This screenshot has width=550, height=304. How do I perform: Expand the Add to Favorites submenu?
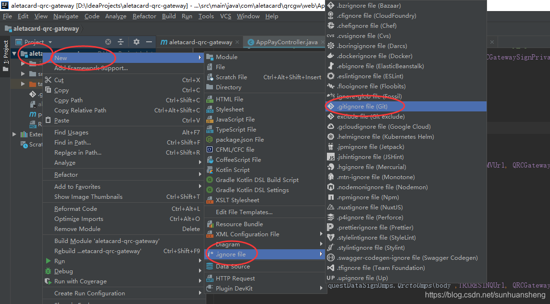coord(200,186)
